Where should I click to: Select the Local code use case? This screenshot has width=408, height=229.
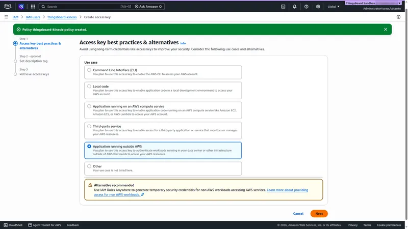click(163, 91)
